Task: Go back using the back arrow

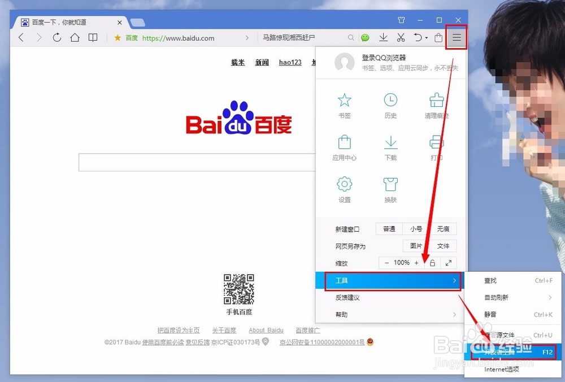Action: pyautogui.click(x=21, y=37)
